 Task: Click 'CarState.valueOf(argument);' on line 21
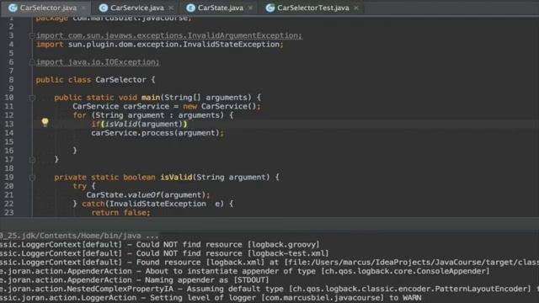coord(148,195)
